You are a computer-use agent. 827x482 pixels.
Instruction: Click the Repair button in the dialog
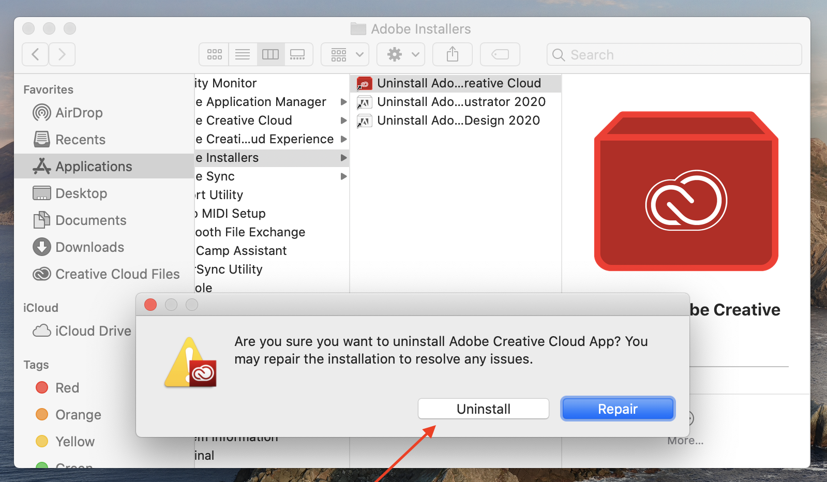tap(618, 409)
